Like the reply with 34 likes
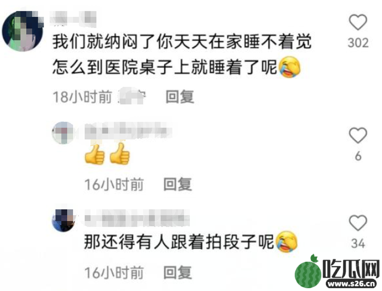Screen dimensions: 382x291 pos(358,222)
